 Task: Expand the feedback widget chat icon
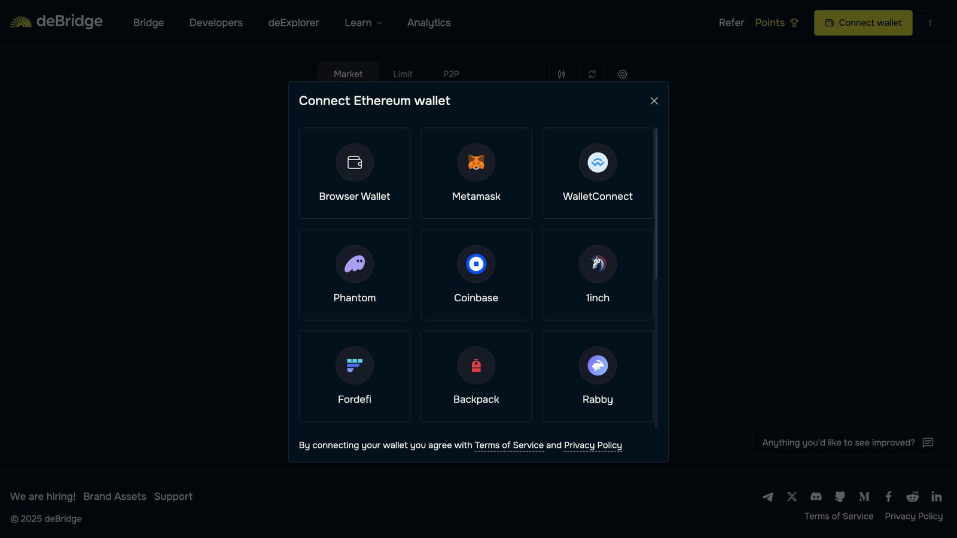click(x=928, y=442)
